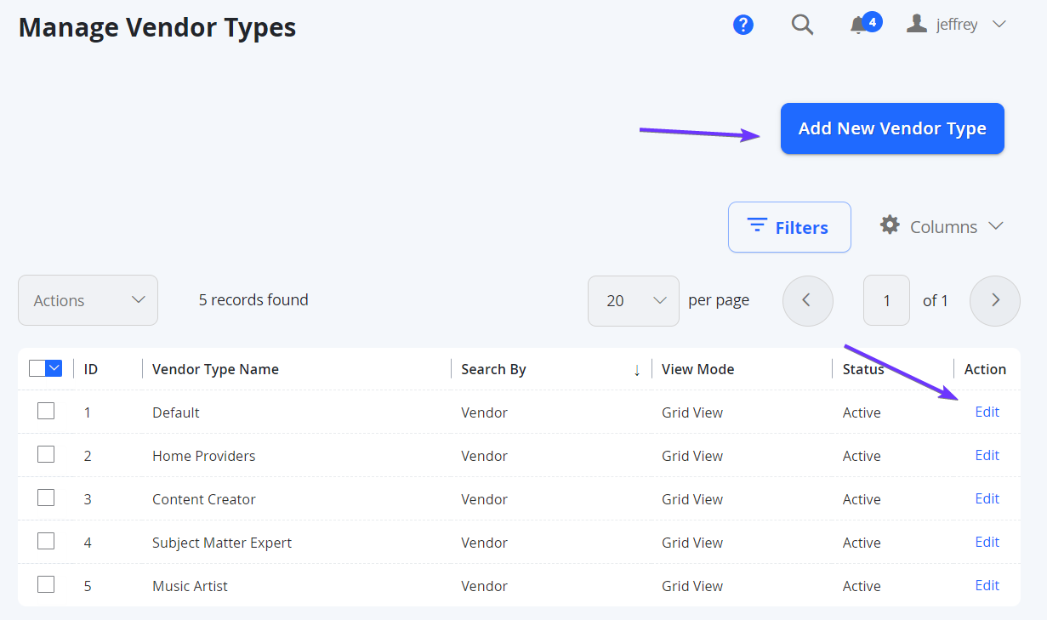Click the Search By sort arrow icon
The height and width of the screenshot is (620, 1047).
point(636,370)
